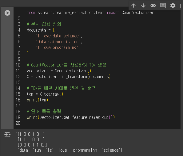183x156 pixels.
Task: Click output row "[[1 0 0 1 0 1]"
Action: click(x=30, y=134)
